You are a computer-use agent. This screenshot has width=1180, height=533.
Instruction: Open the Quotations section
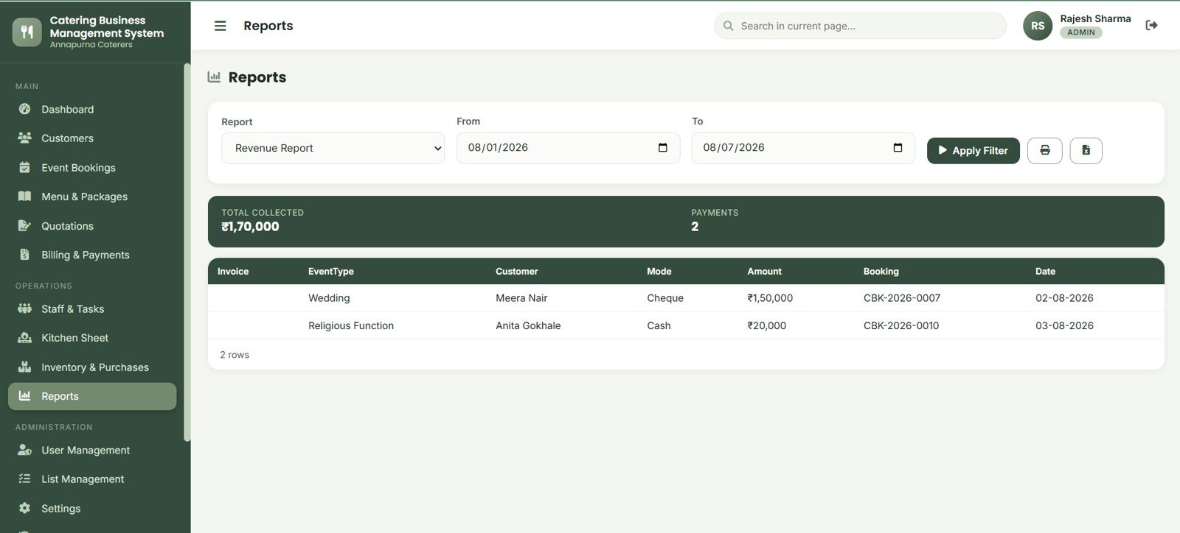92,225
